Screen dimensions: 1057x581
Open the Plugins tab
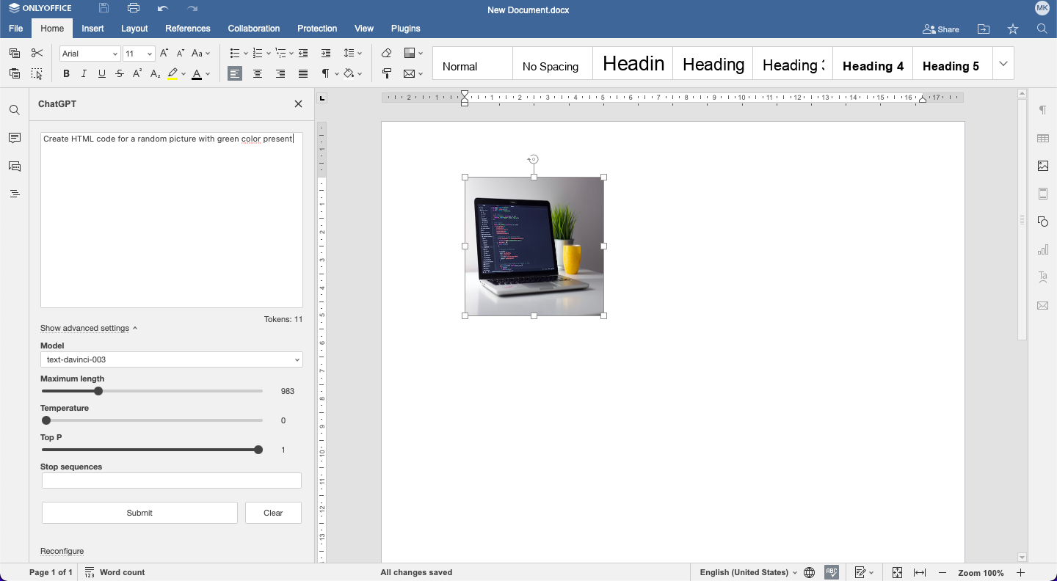pos(405,29)
